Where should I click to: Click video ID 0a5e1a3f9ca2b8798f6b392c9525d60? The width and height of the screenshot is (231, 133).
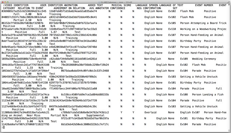coord(25,35)
